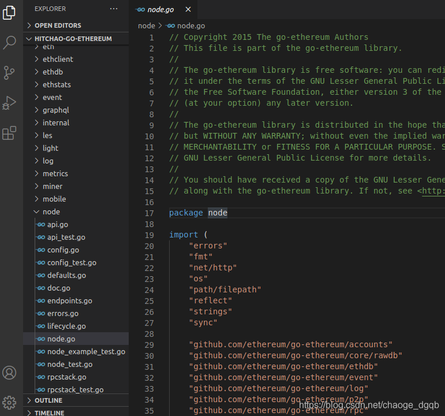Open rpcstack_test.go in the explorer
This screenshot has width=445, height=416.
coord(76,389)
